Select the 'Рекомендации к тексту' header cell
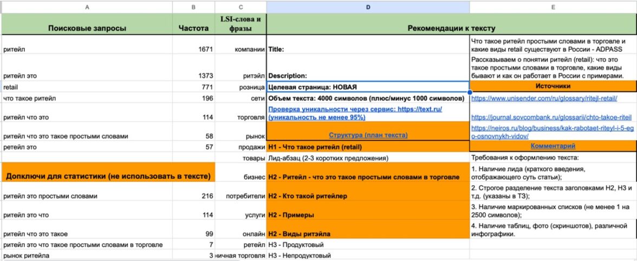The height and width of the screenshot is (261, 637). pyautogui.click(x=451, y=24)
